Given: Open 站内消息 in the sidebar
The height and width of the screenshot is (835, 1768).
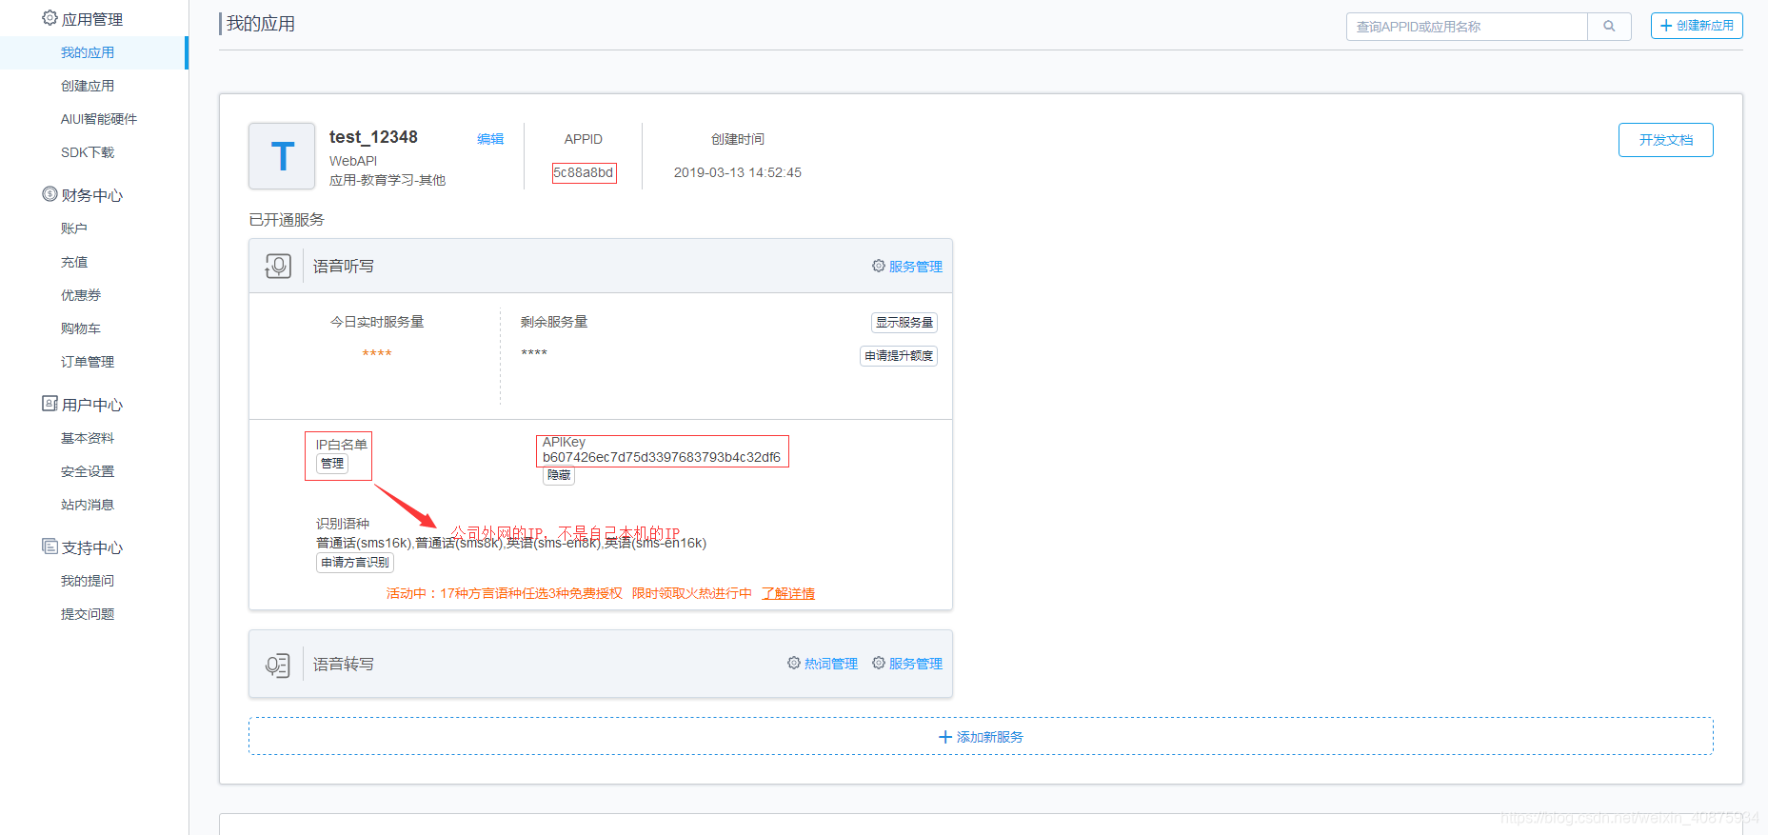Looking at the screenshot, I should [88, 505].
